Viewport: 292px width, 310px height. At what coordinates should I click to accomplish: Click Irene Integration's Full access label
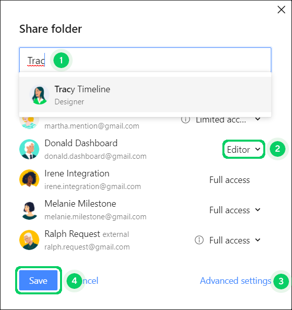tap(229, 180)
